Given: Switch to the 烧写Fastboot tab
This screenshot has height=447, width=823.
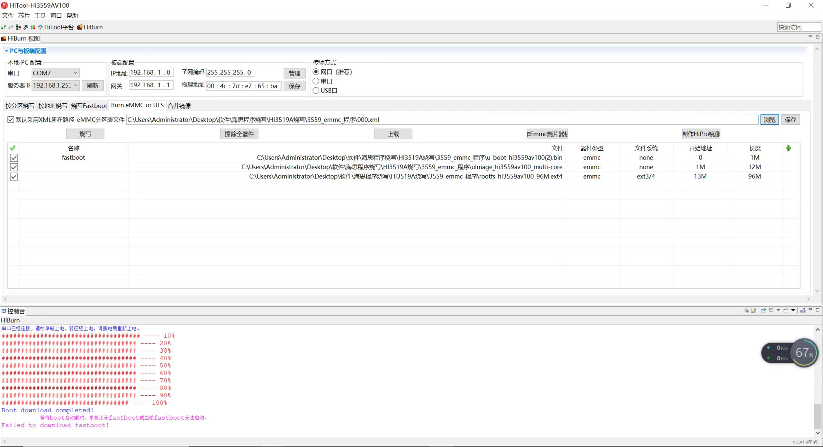Looking at the screenshot, I should point(89,106).
